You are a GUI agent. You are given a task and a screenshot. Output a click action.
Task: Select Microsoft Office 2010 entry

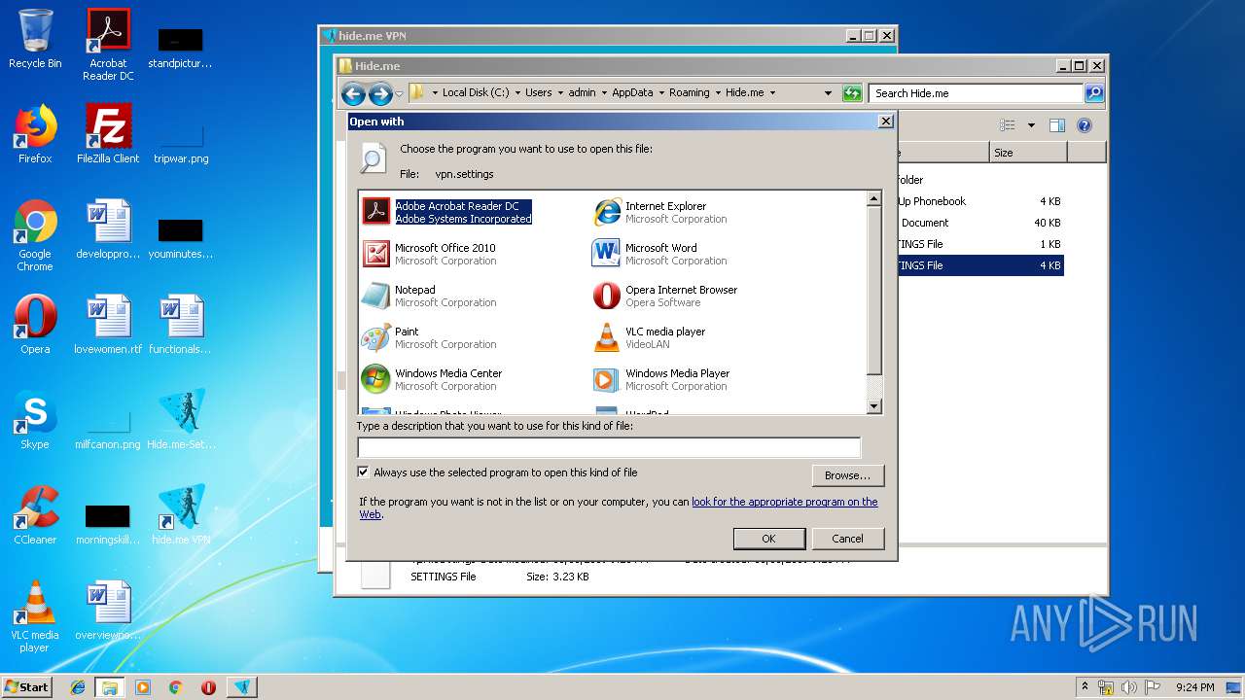pos(430,254)
